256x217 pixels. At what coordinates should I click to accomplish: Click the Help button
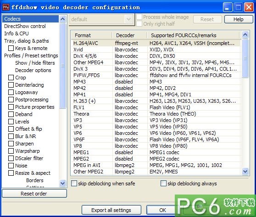point(239,19)
